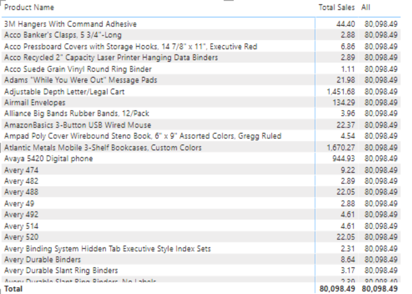Select Acco Recycled 2" Capacity Laser Printer Binders
The height and width of the screenshot is (294, 412).
[x=111, y=57]
